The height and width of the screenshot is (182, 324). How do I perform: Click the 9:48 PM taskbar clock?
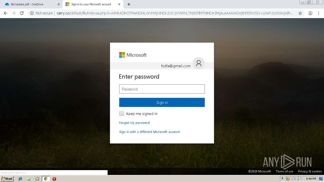[311, 179]
